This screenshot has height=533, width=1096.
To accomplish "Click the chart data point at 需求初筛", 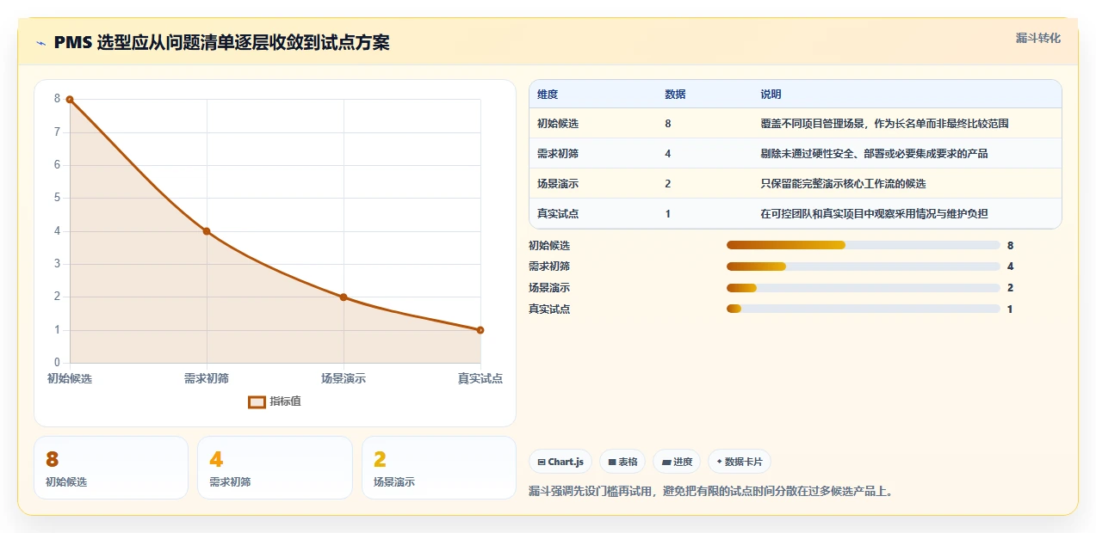I will tap(207, 231).
